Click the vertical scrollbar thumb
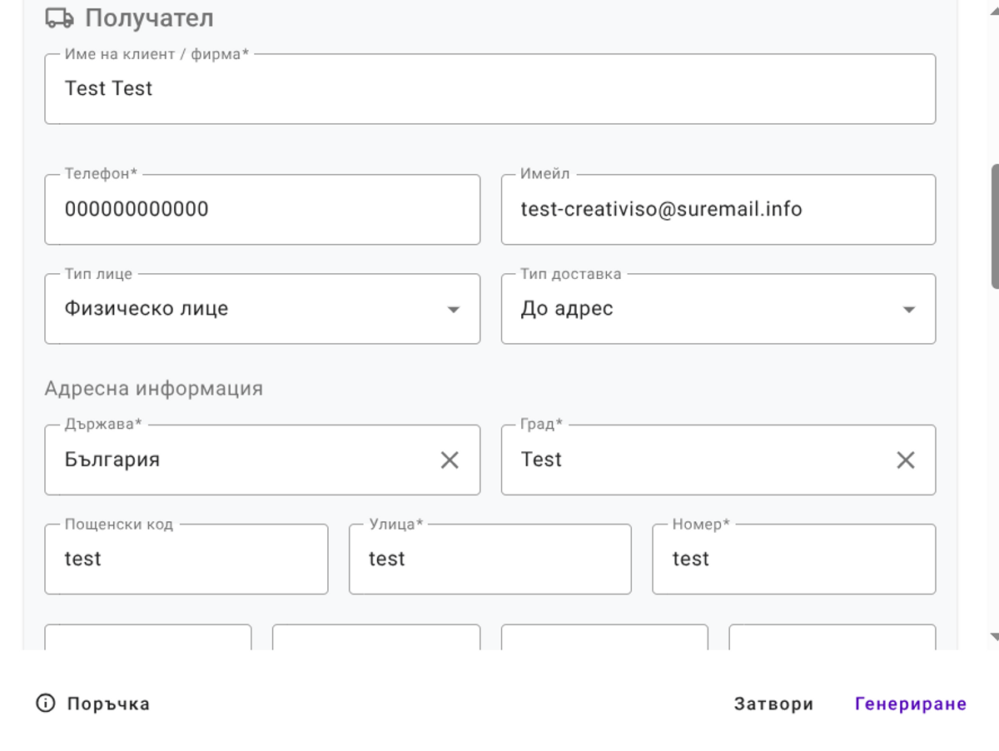Image resolution: width=999 pixels, height=751 pixels. pyautogui.click(x=994, y=226)
